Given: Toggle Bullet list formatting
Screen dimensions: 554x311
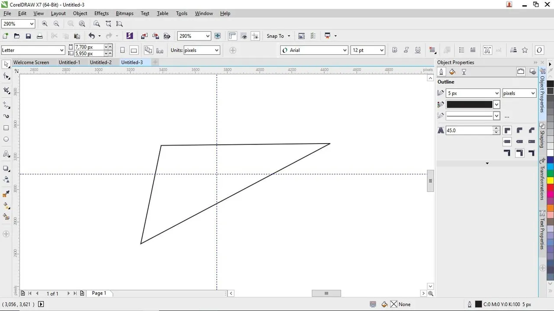Looking at the screenshot, I should point(461,50).
